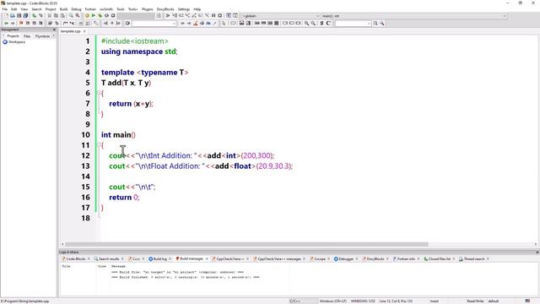Collapse the fold marker at line 11
Image resolution: width=540 pixels, height=304 pixels.
[99, 144]
